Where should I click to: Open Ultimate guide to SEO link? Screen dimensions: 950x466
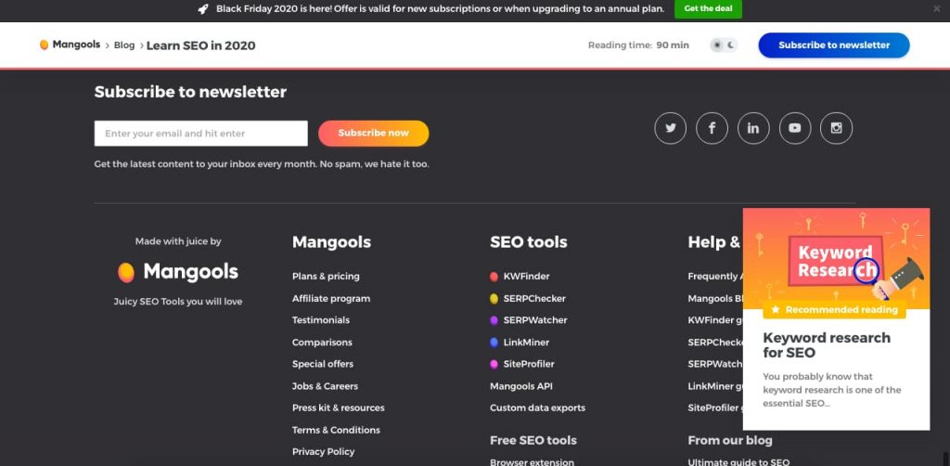point(738,461)
